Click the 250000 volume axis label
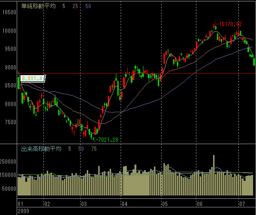The width and height of the screenshot is (256, 215). tap(8, 162)
